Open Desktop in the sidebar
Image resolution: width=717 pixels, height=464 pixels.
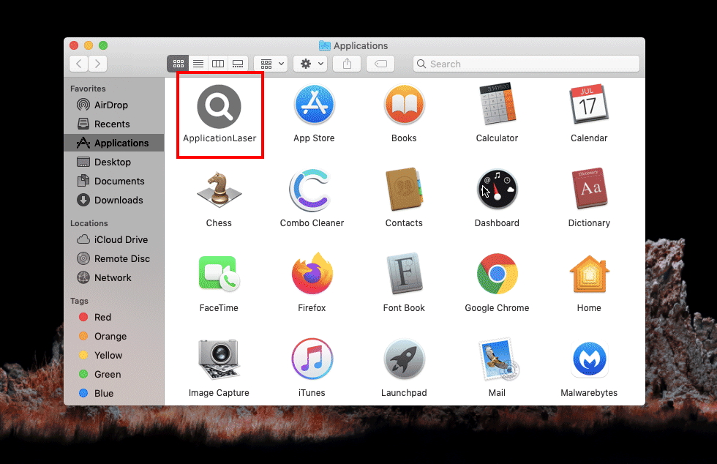click(x=114, y=162)
